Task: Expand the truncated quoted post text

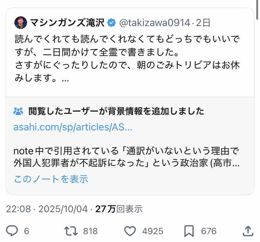Action: [66, 79]
